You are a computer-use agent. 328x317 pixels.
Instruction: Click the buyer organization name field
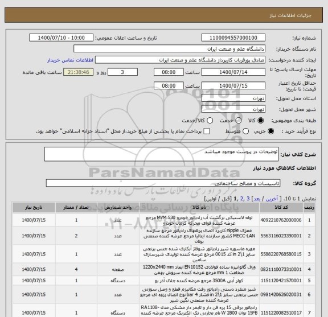coord(170,49)
